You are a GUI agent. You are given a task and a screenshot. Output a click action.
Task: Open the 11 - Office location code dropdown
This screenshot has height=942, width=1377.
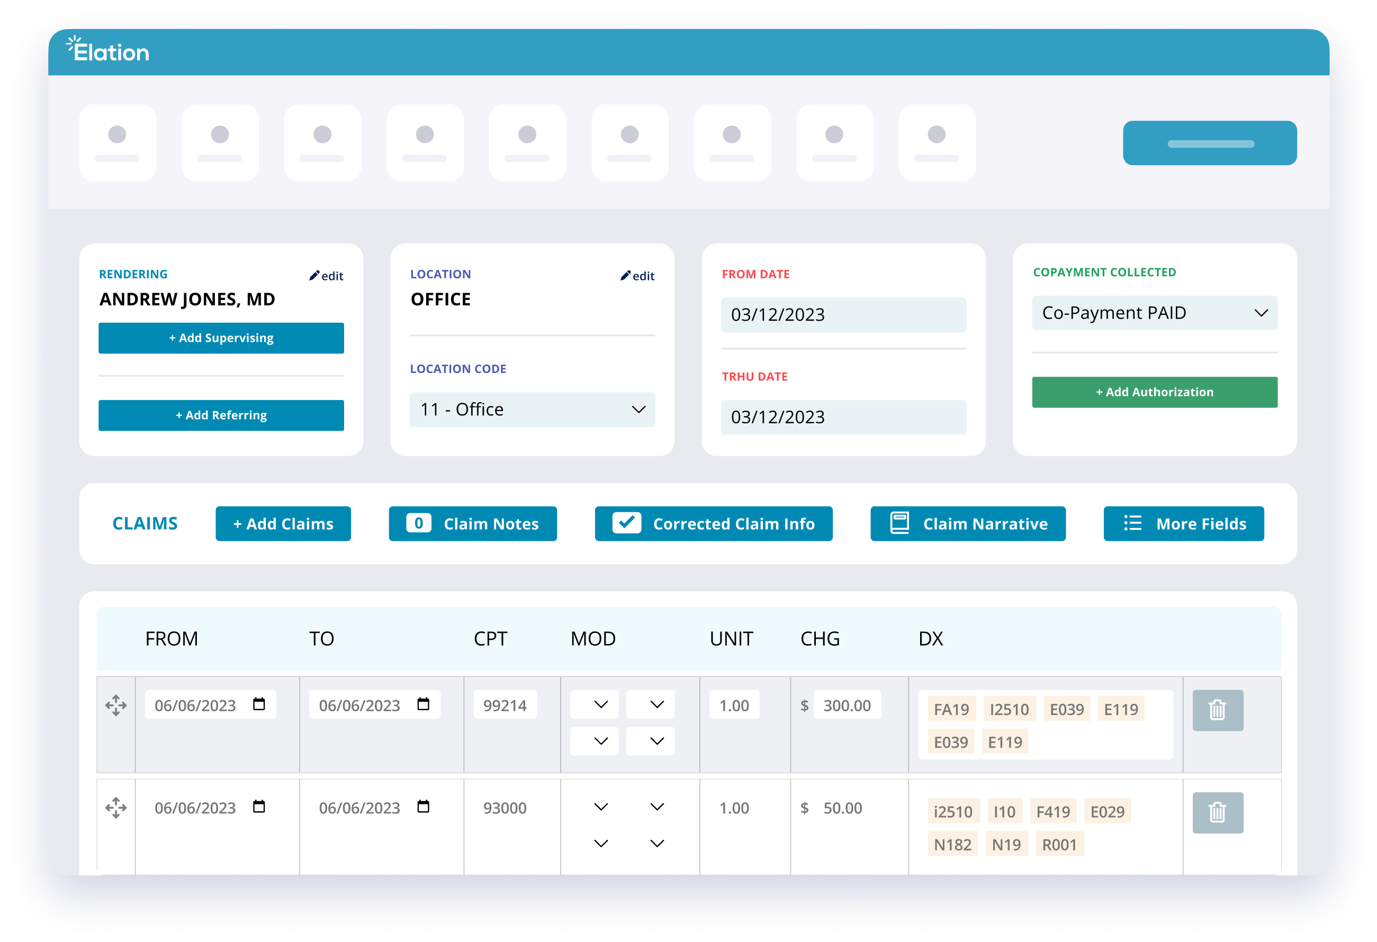tap(532, 410)
